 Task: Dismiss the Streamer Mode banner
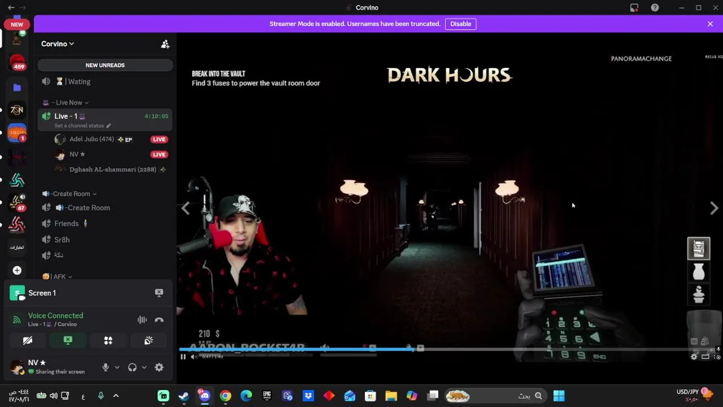coord(710,24)
